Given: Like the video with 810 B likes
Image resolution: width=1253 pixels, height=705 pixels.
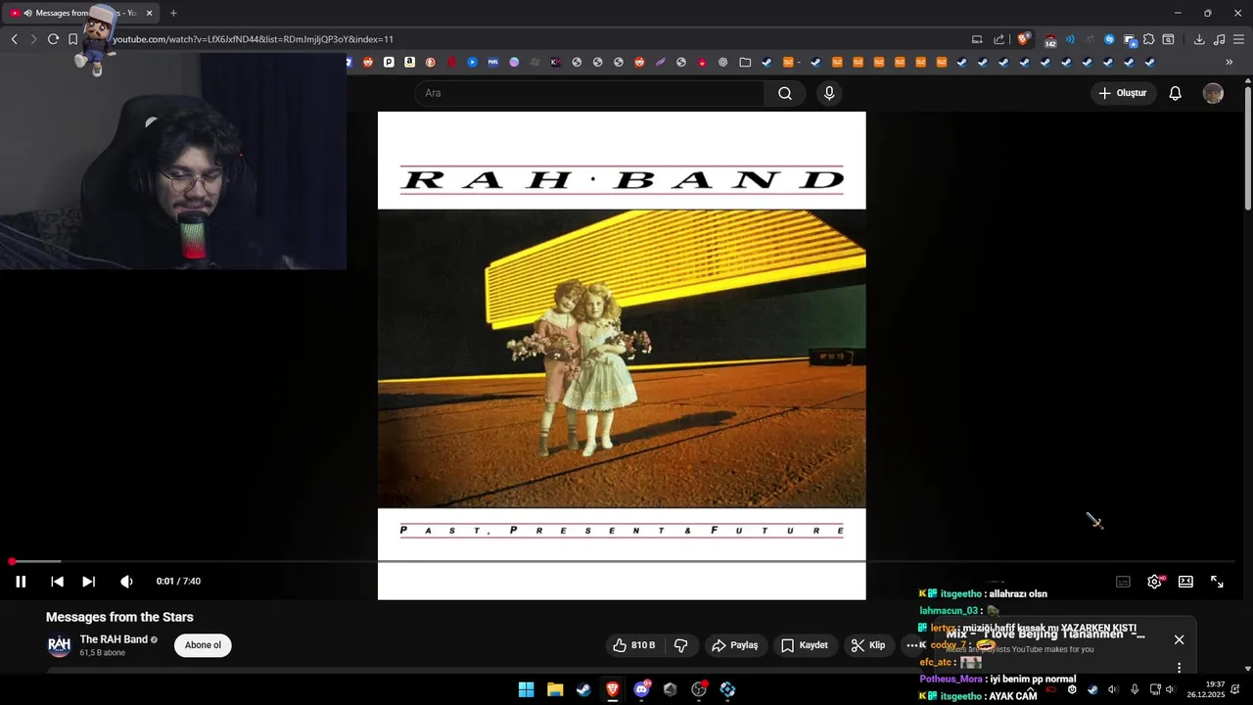Looking at the screenshot, I should point(633,645).
